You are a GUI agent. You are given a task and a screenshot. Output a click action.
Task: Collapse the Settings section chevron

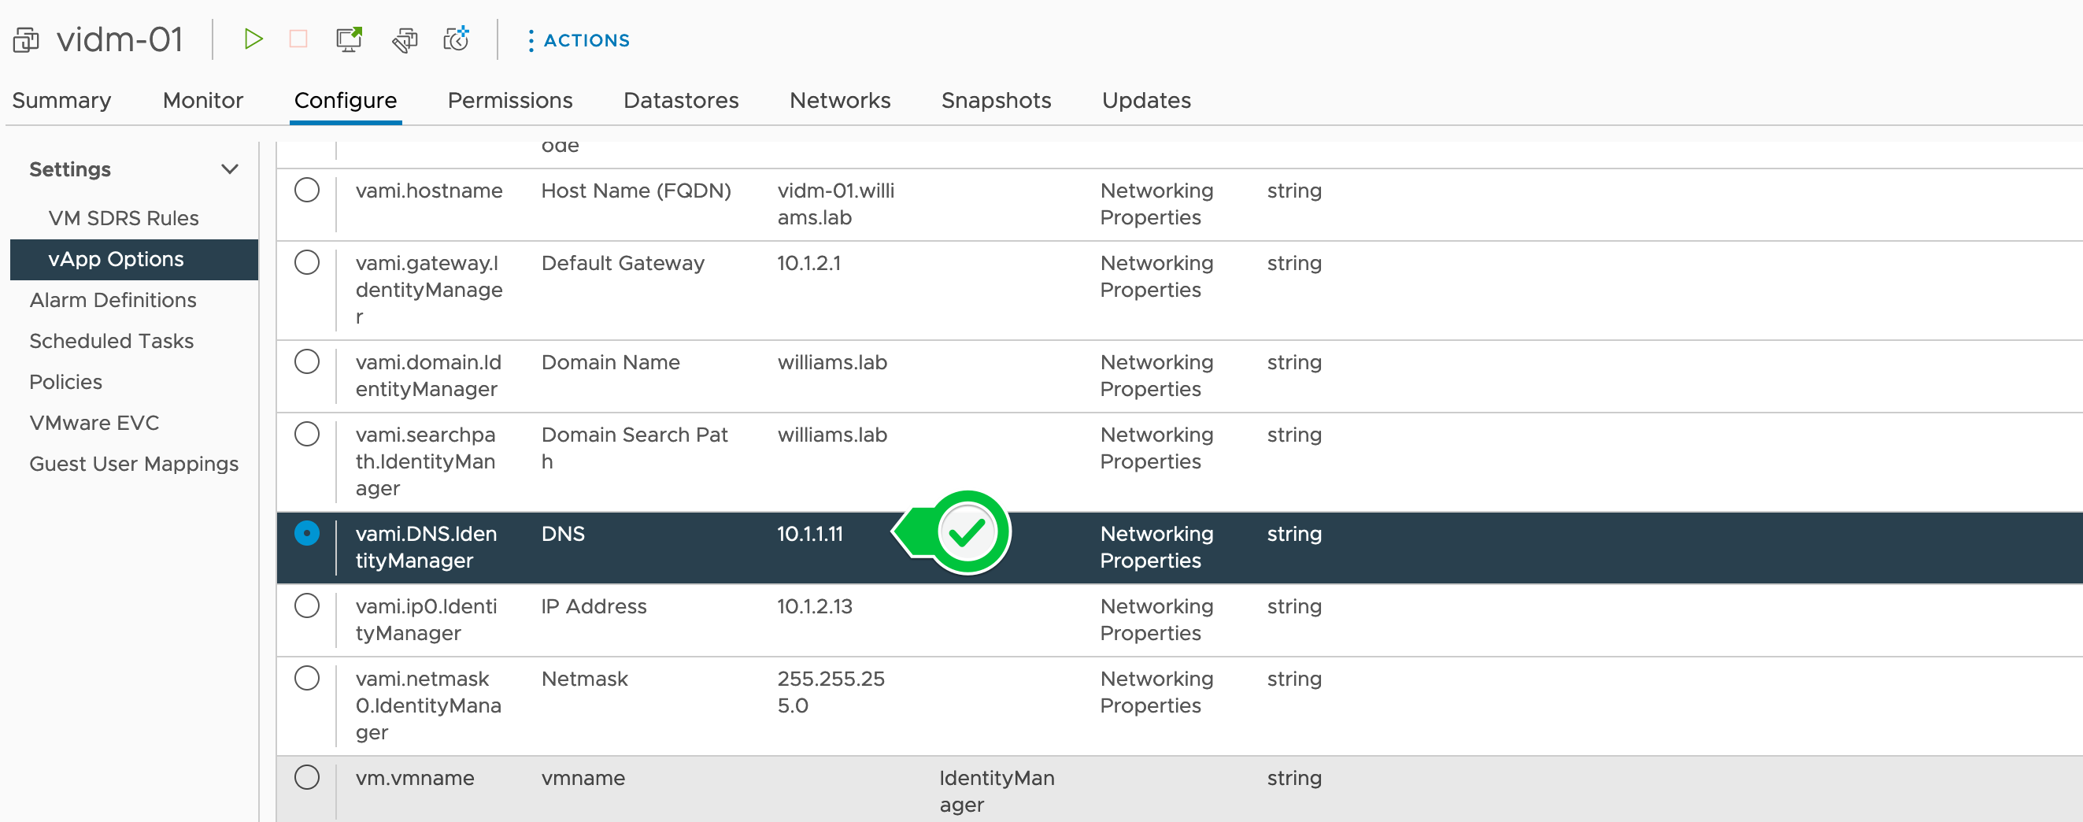click(x=230, y=170)
